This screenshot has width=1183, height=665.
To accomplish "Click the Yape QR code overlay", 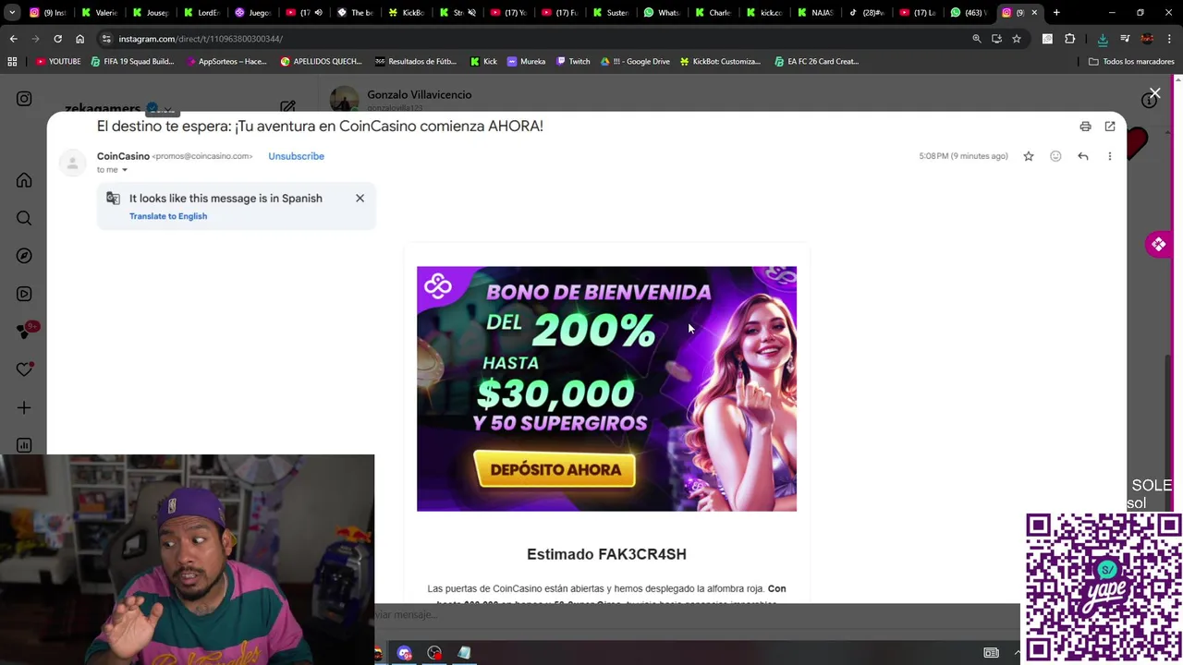I will [1104, 587].
